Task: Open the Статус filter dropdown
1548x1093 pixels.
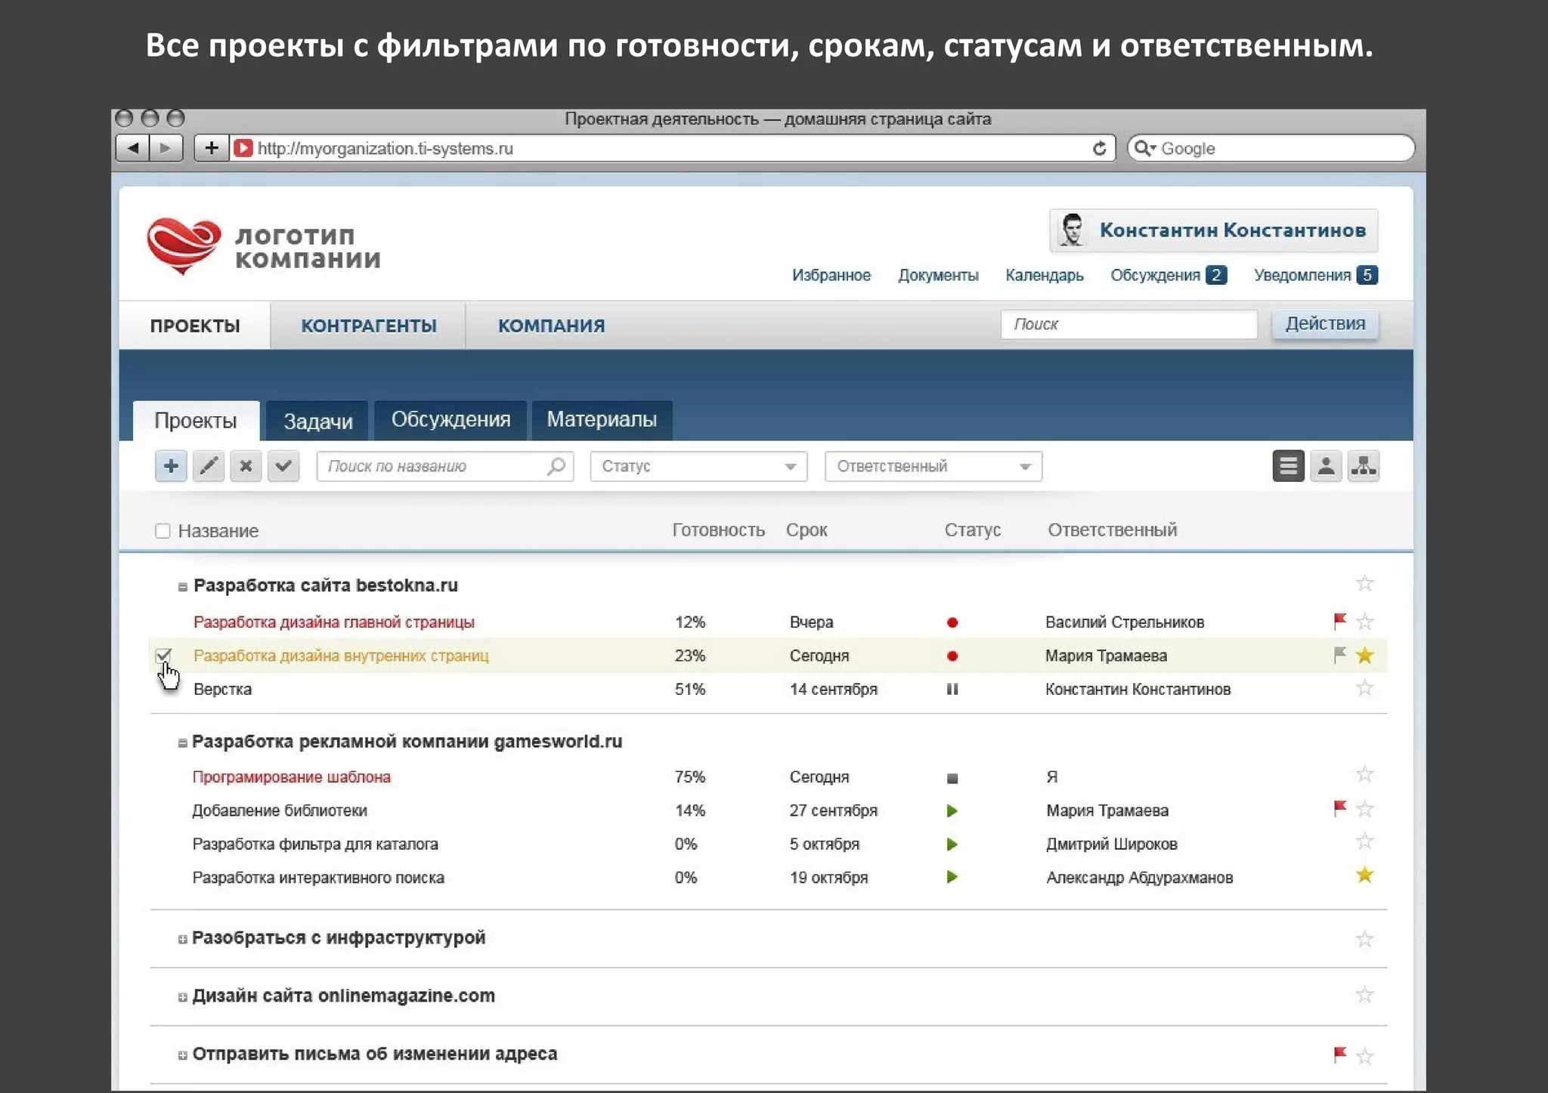Action: coord(698,466)
